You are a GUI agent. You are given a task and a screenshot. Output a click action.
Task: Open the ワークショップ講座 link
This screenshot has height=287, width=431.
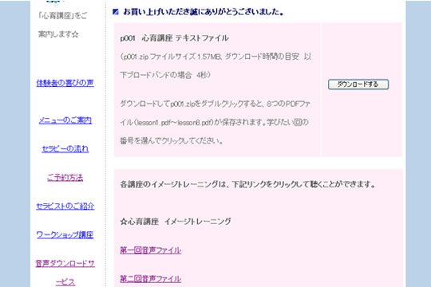coord(65,235)
